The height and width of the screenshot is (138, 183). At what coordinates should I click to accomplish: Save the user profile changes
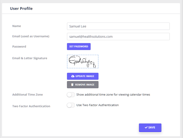tap(150, 127)
